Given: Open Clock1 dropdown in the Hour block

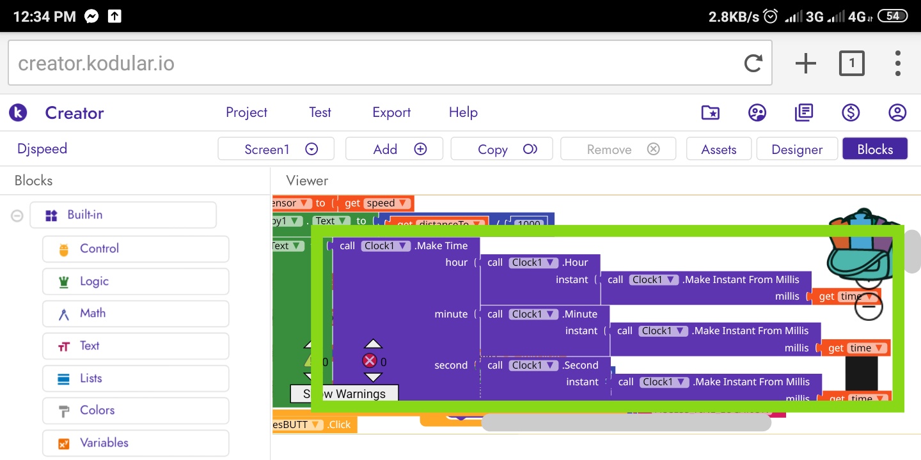Looking at the screenshot, I should point(533,263).
